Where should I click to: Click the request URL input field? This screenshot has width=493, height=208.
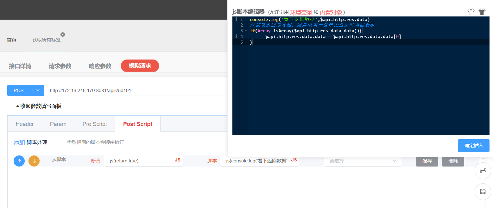click(136, 91)
